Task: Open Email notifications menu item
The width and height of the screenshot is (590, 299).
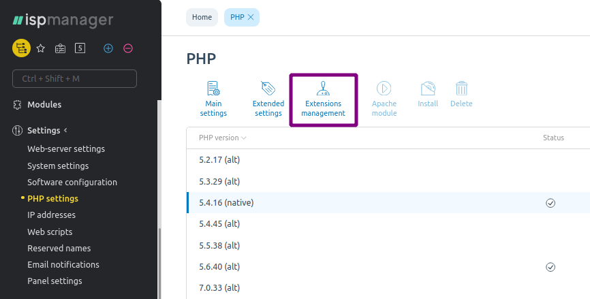Action: (63, 265)
